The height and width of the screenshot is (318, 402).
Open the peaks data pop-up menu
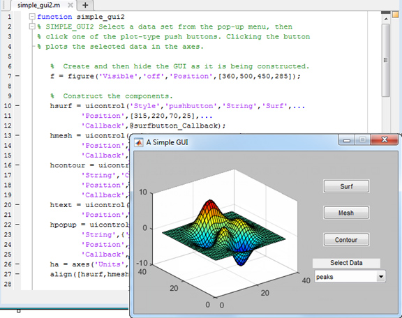(350, 277)
